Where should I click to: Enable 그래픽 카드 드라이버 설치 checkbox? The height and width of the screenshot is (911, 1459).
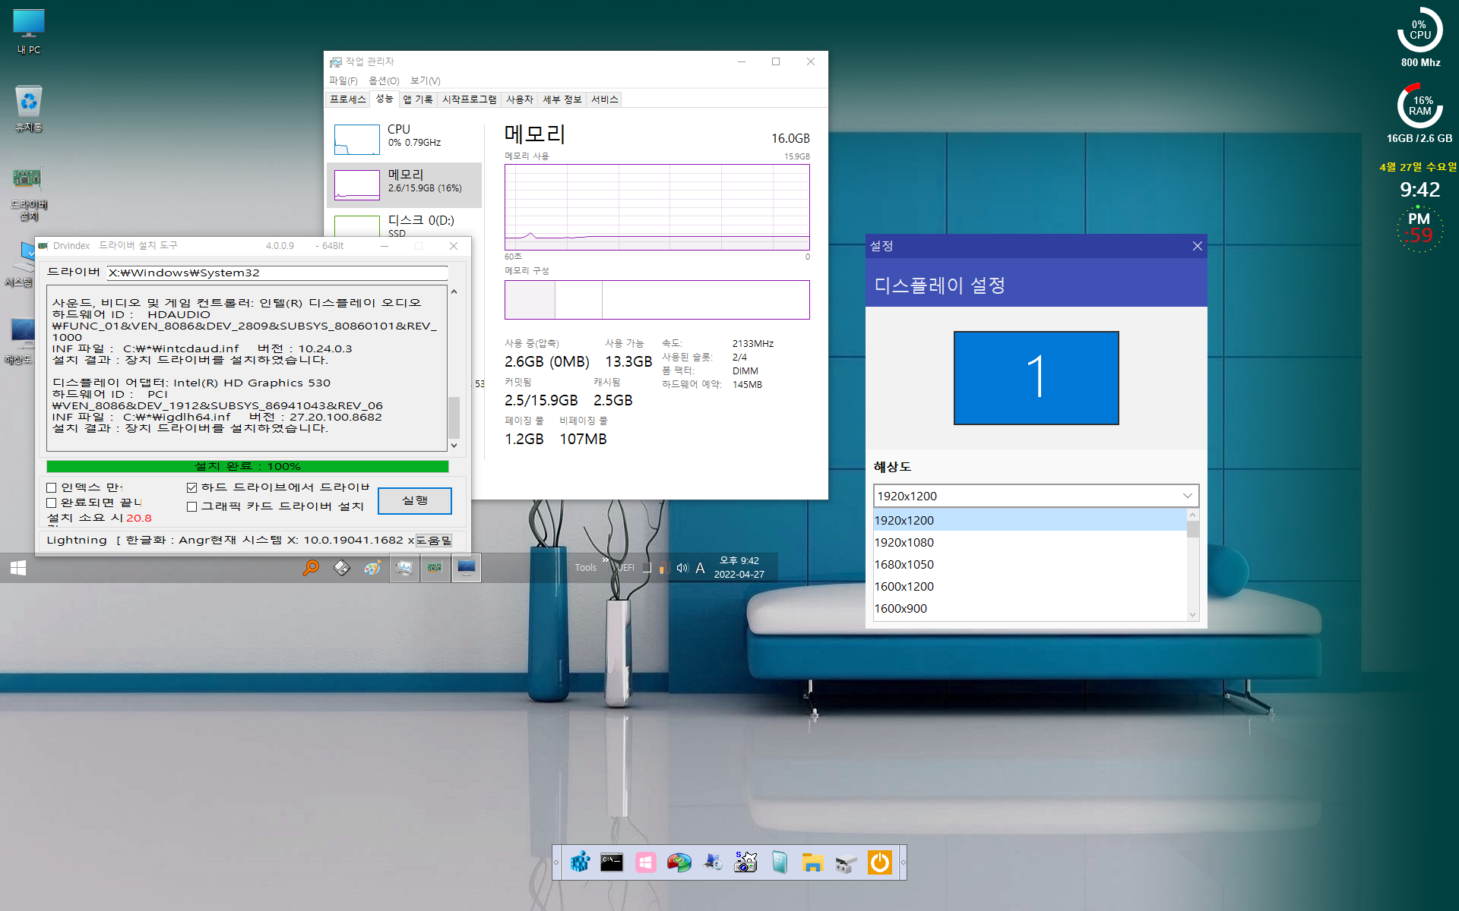click(x=191, y=506)
